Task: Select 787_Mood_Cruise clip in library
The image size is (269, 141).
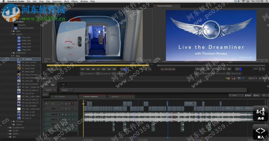Action: tap(28, 65)
